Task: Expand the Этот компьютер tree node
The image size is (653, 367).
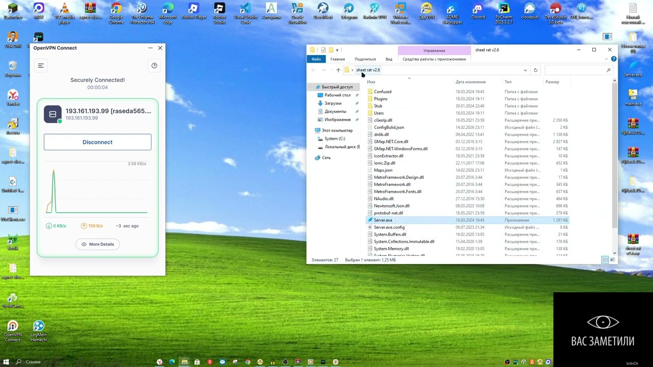Action: click(x=311, y=130)
